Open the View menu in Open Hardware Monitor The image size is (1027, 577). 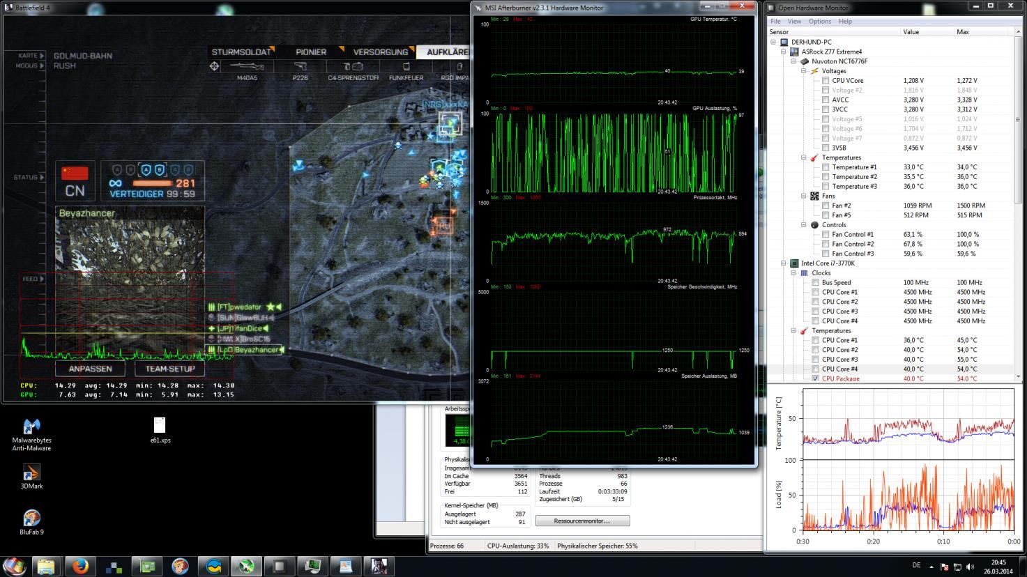click(794, 22)
